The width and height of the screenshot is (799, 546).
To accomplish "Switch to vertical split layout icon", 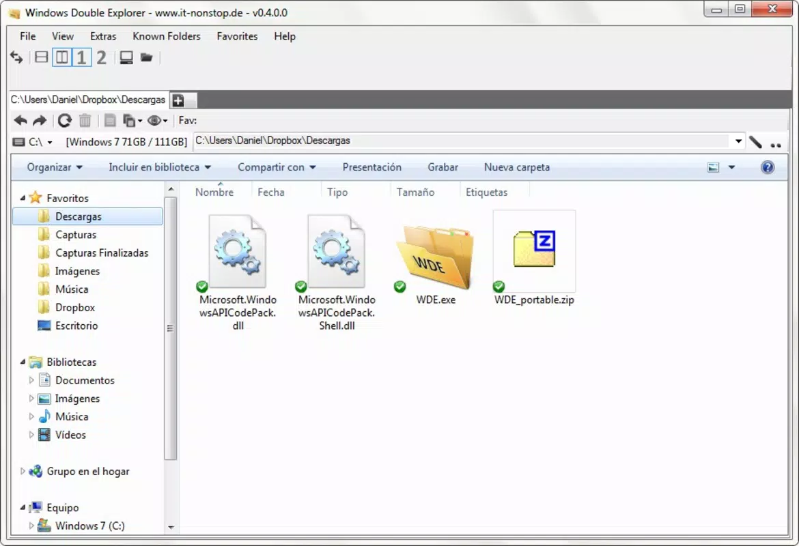I will pyautogui.click(x=61, y=57).
